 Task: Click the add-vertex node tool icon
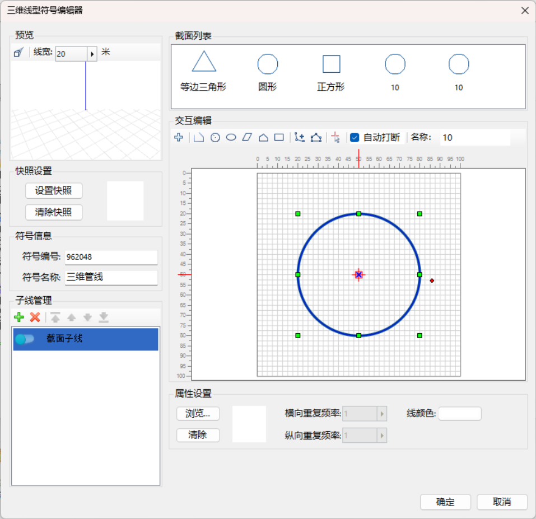click(300, 137)
